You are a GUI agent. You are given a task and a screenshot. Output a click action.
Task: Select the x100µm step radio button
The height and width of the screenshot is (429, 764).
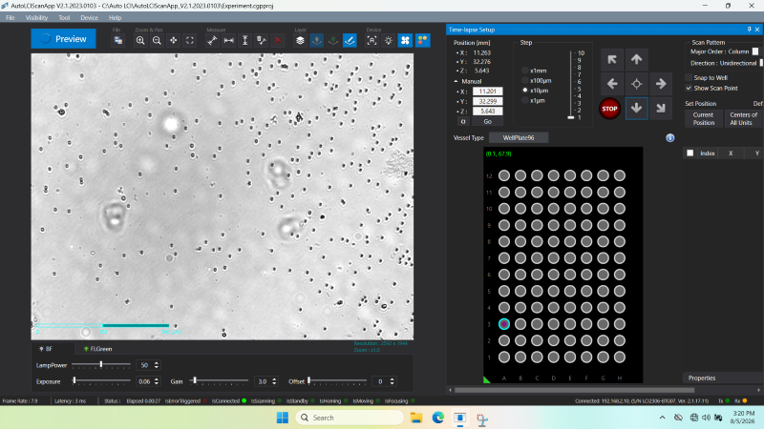tap(524, 80)
